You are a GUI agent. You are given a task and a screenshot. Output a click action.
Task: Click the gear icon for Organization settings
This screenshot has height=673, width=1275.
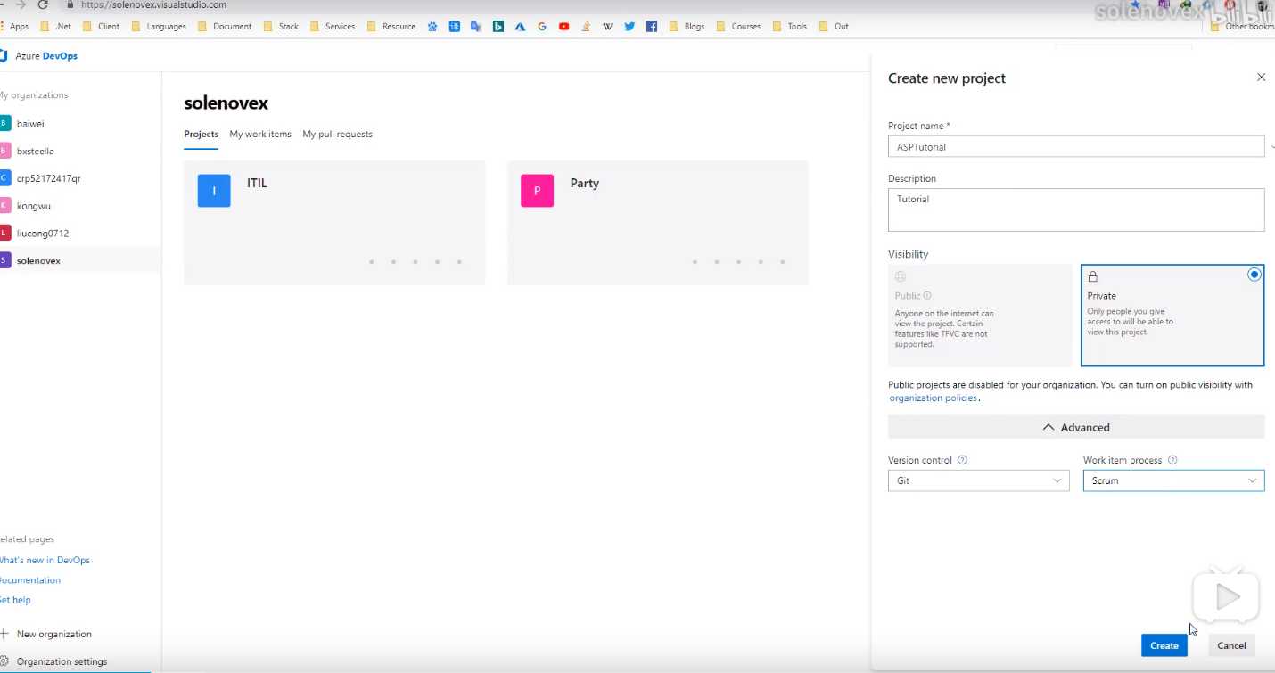pyautogui.click(x=4, y=661)
